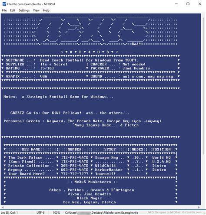Click the '(Soon Fixed)' BBS entry
206x215 pixels.
22,162
